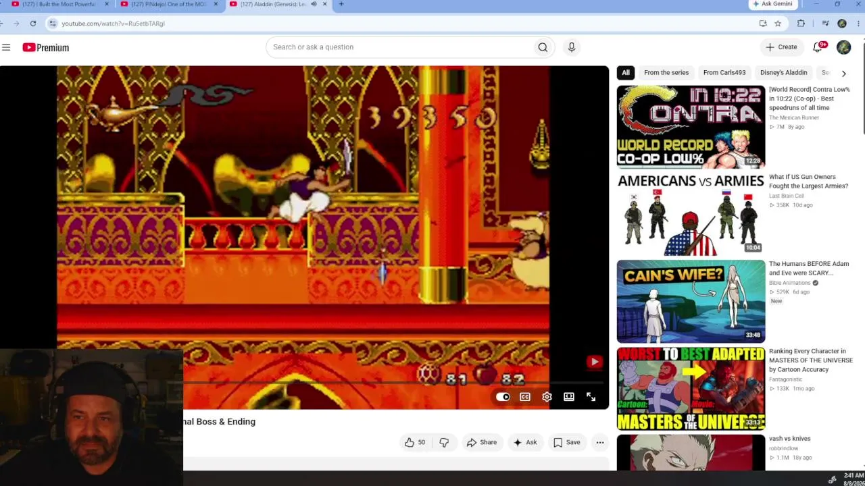Switch the player to theater mode
This screenshot has width=865, height=486.
569,397
